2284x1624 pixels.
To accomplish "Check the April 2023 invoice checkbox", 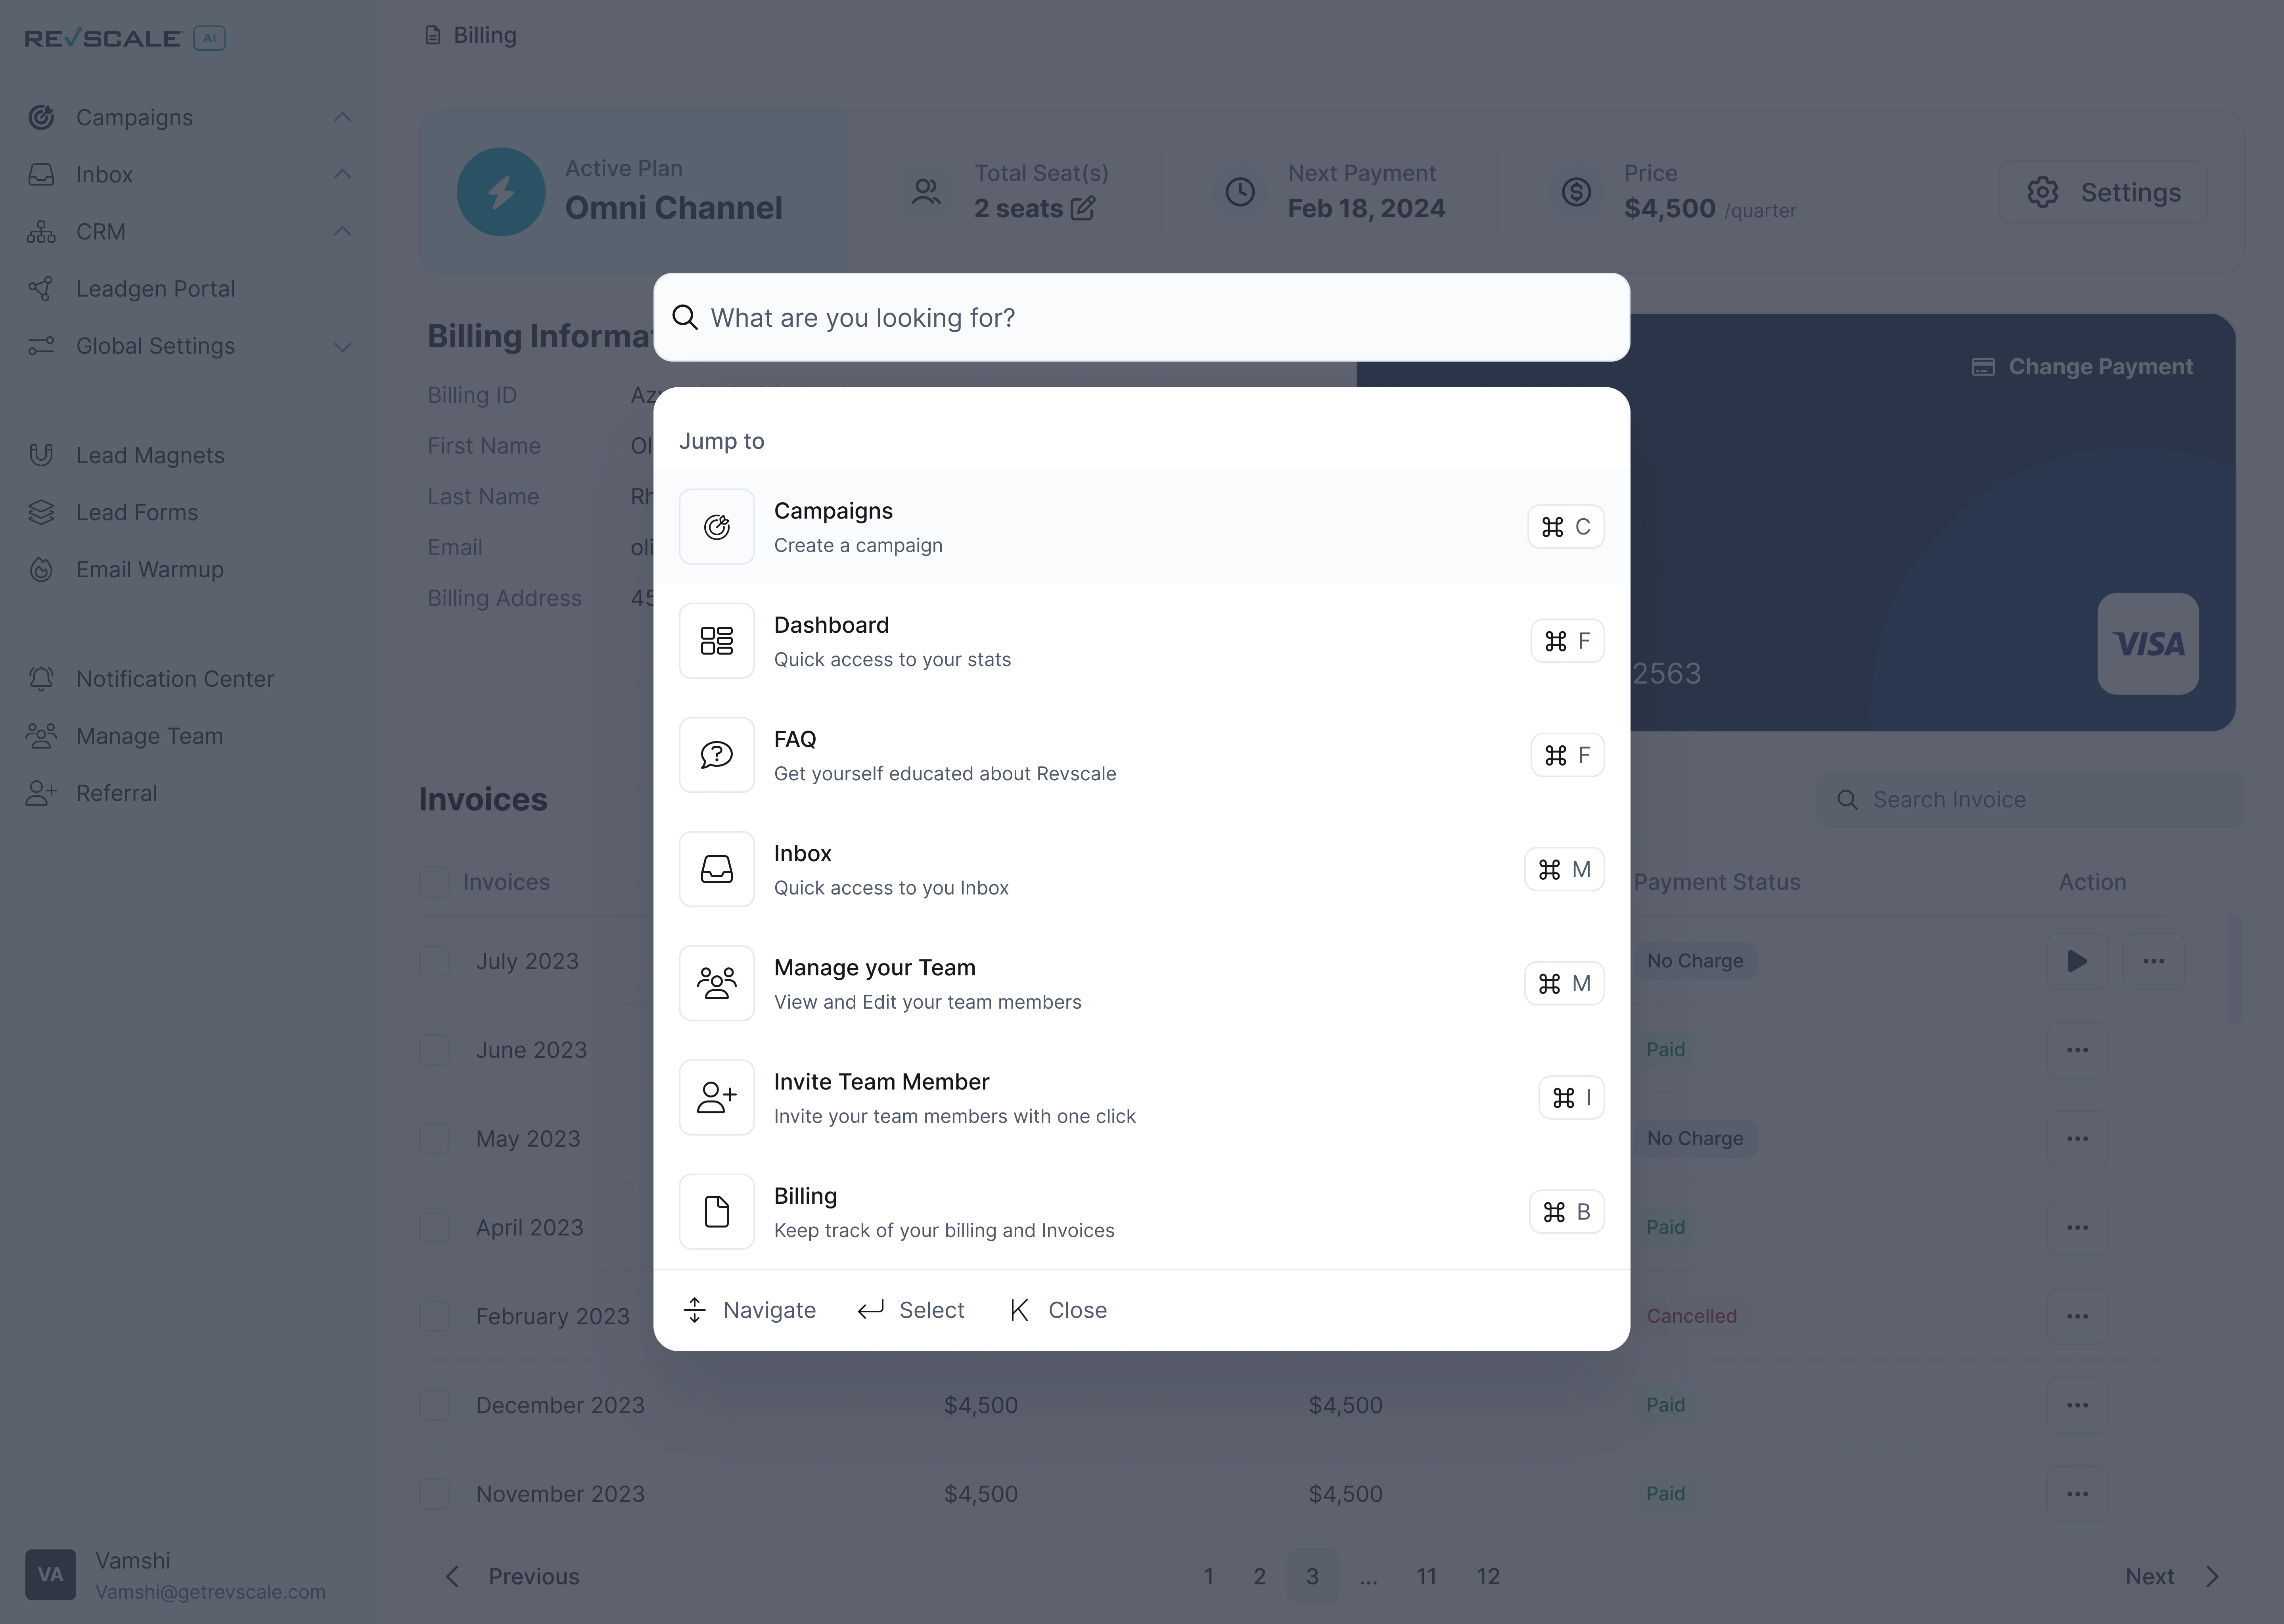I will 435,1227.
